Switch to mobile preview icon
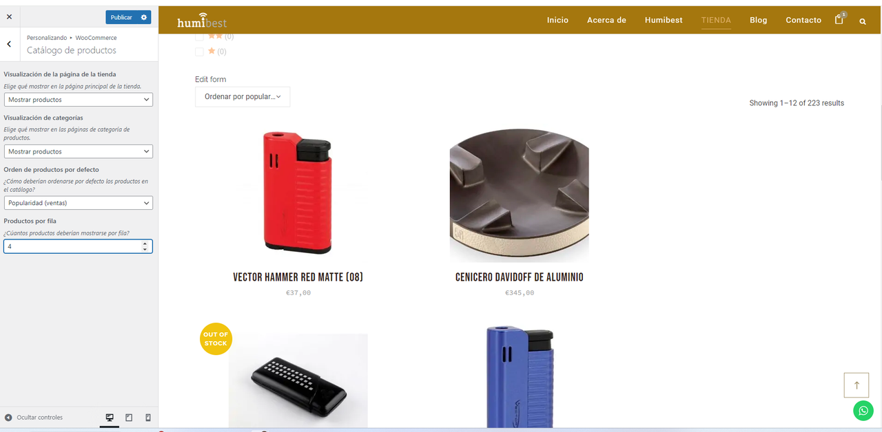 pyautogui.click(x=148, y=418)
